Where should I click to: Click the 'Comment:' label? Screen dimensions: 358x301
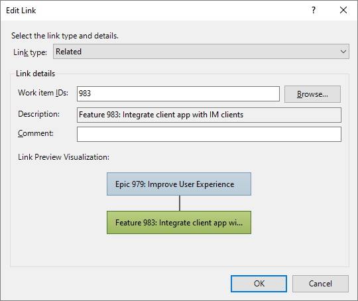[x=36, y=133]
